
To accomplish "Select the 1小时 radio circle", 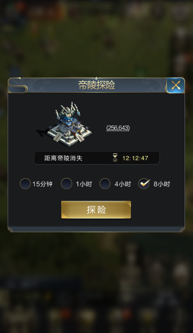I will (66, 184).
